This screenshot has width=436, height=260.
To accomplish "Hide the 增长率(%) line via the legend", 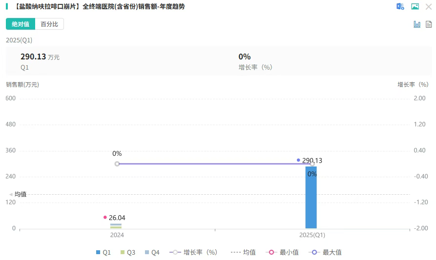I will point(193,252).
